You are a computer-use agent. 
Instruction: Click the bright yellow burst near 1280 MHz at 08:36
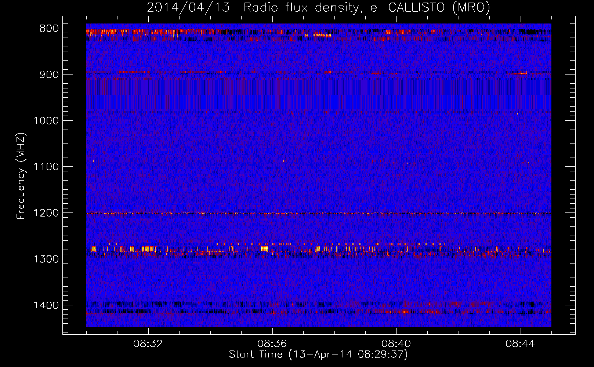coord(264,248)
